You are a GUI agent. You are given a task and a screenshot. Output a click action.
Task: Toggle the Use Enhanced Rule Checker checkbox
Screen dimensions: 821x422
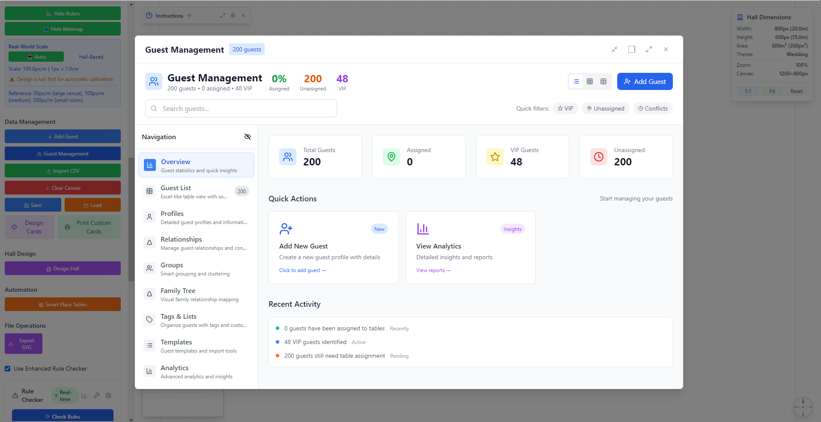7,368
